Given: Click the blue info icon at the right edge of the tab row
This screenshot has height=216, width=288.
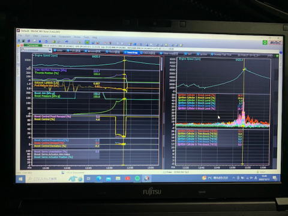Looking at the screenshot, I should point(281,52).
